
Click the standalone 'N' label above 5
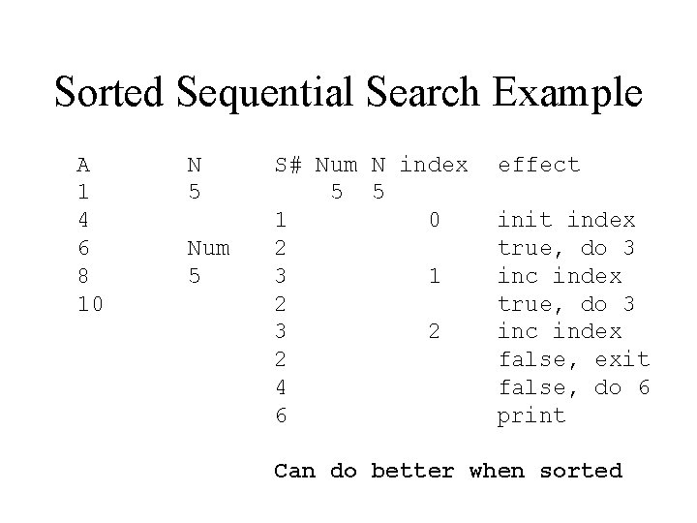pos(194,165)
